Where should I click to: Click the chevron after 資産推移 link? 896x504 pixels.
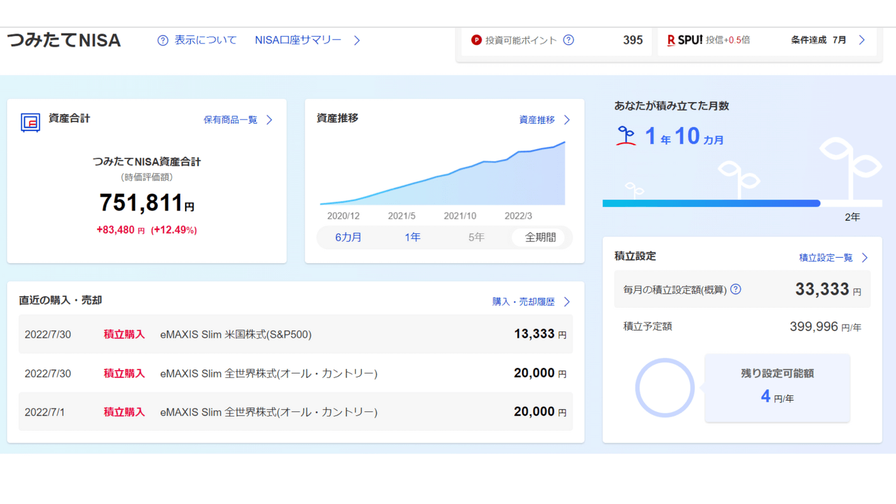pyautogui.click(x=567, y=120)
